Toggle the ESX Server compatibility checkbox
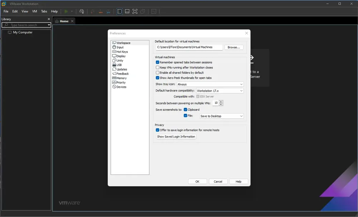 pos(198,96)
